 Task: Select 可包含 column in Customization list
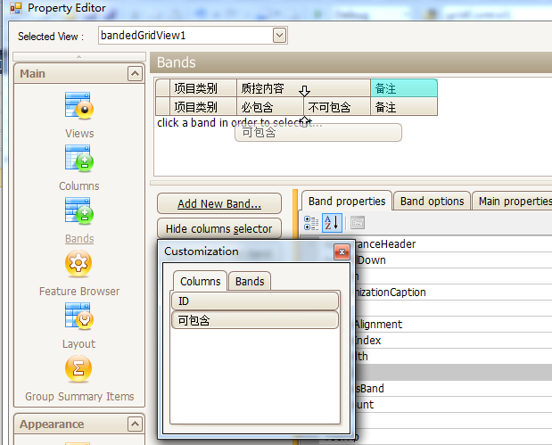pos(255,320)
